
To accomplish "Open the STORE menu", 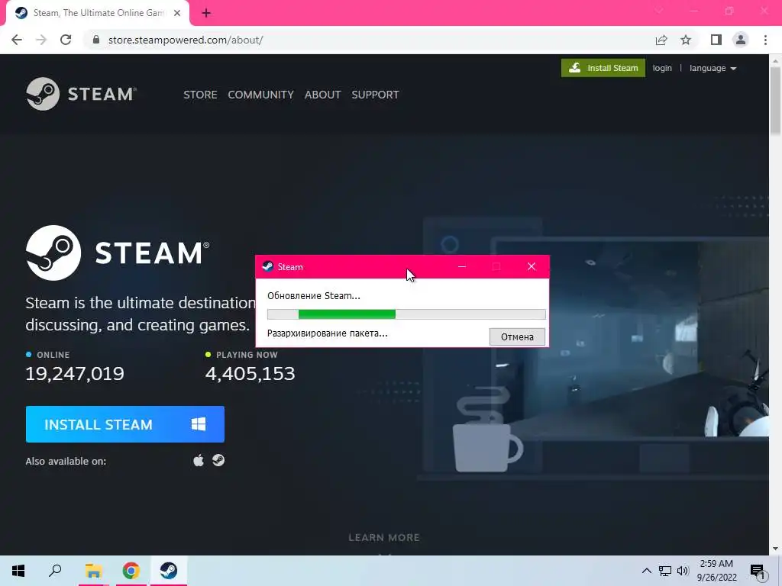I will click(x=200, y=95).
